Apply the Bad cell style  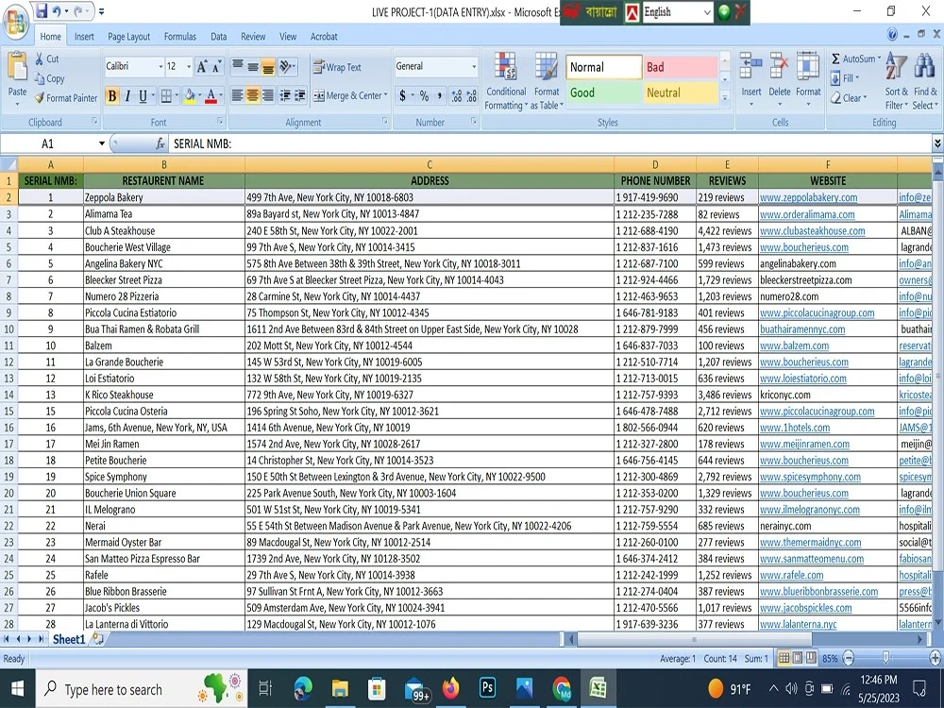(x=681, y=67)
